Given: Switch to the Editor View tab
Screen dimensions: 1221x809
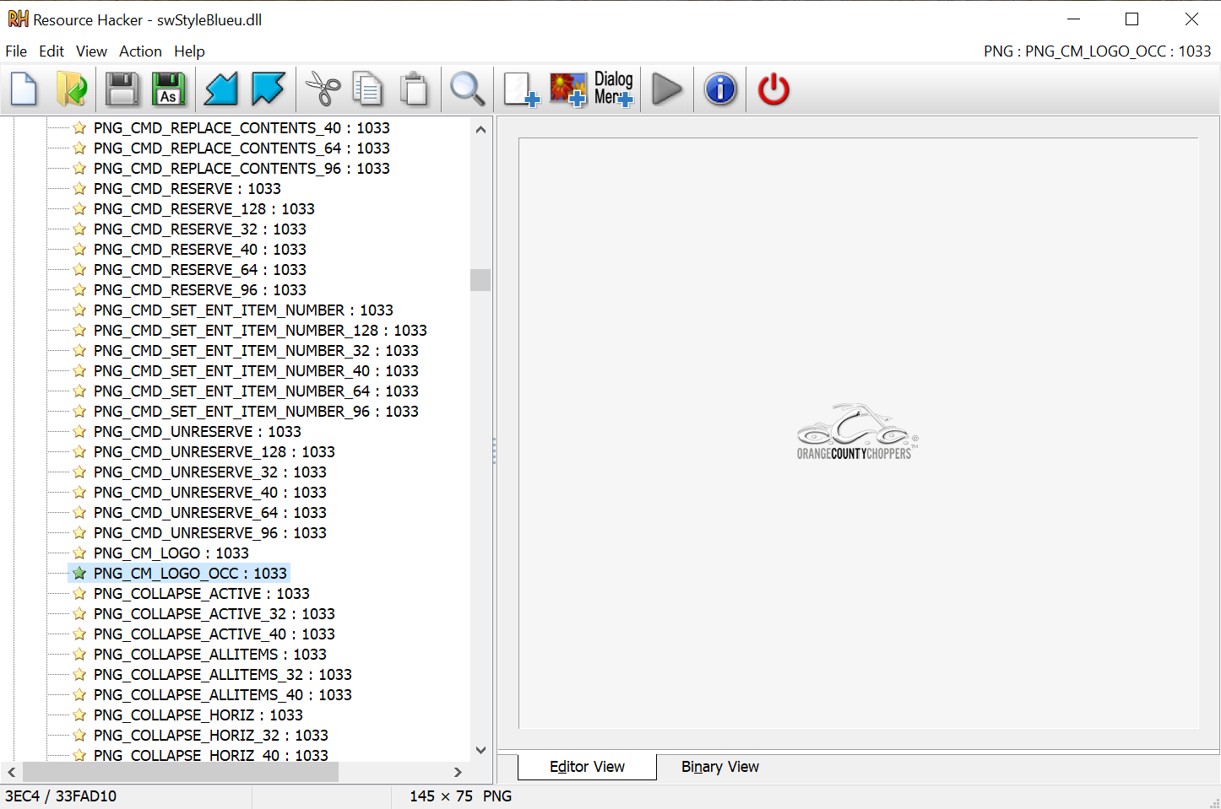Looking at the screenshot, I should pyautogui.click(x=587, y=767).
